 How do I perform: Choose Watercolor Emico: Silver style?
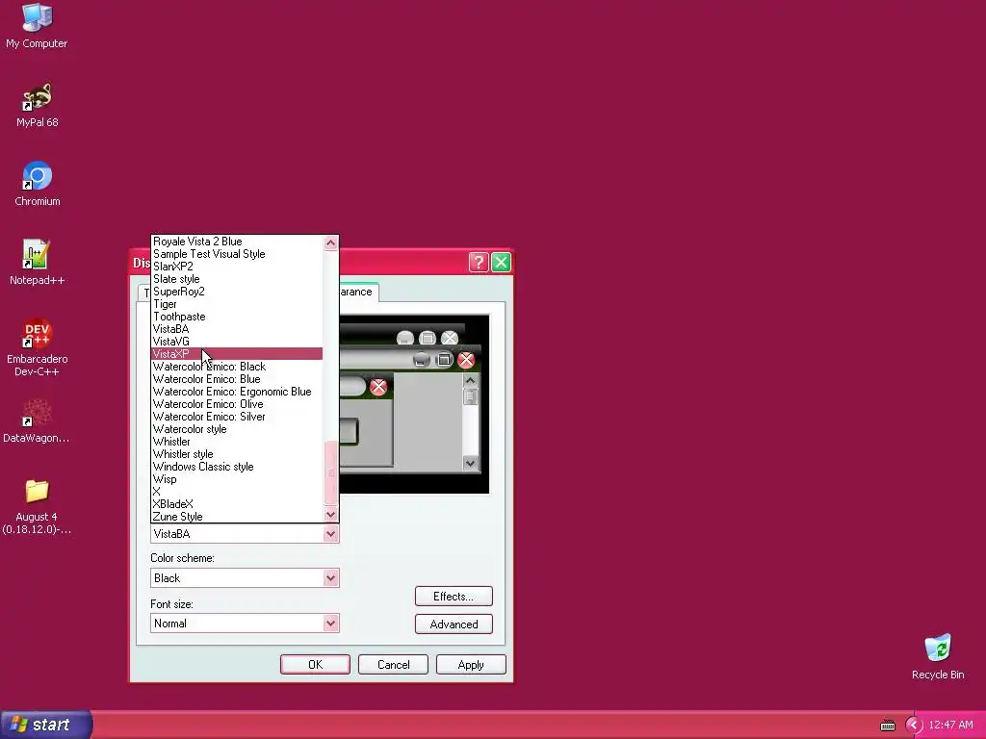(x=237, y=417)
